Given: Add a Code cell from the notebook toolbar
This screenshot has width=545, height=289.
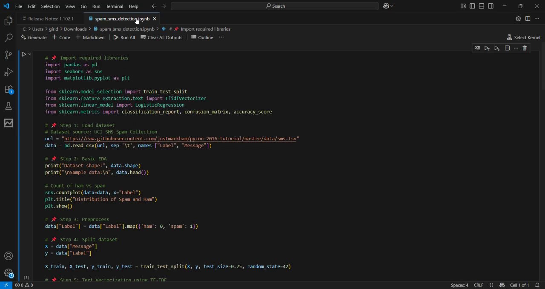Looking at the screenshot, I should pos(61,37).
